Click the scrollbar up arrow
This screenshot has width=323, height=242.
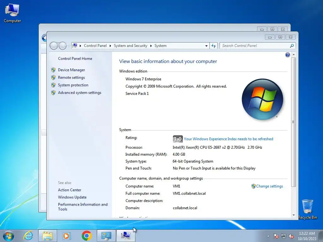294,55
